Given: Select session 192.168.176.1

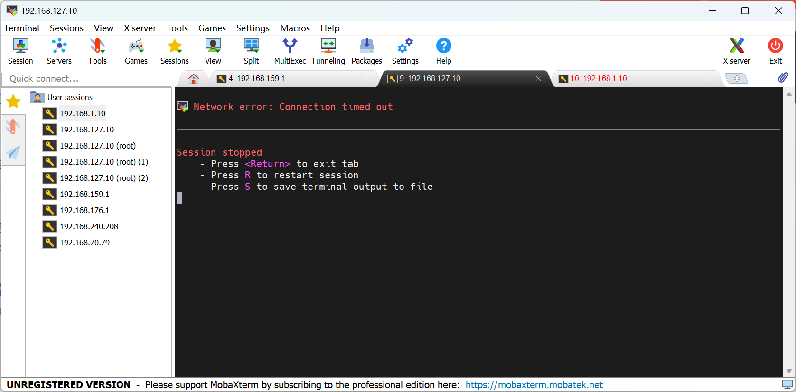Looking at the screenshot, I should click(76, 210).
